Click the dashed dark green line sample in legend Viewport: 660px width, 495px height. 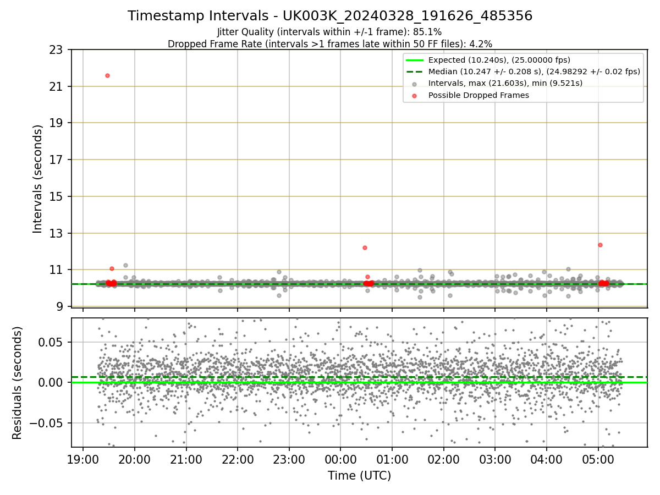414,71
